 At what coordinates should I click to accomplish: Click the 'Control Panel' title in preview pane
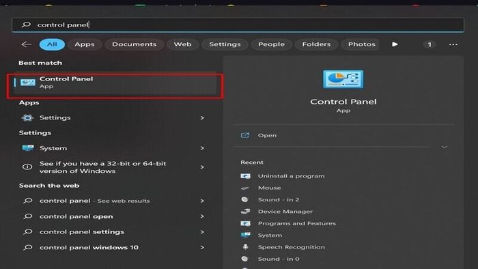click(x=343, y=102)
